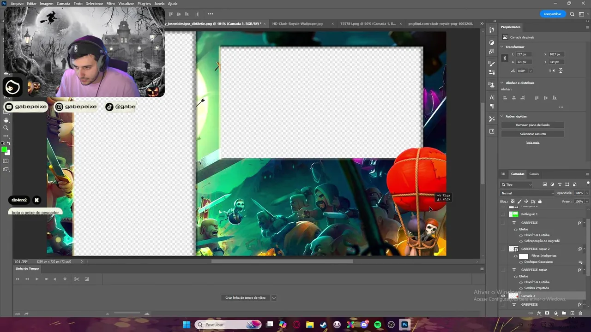Image resolution: width=591 pixels, height=332 pixels.
Task: Delete layer trash icon
Action: [x=580, y=313]
